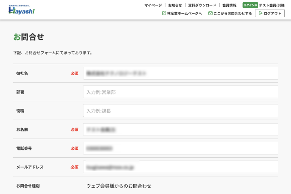The height and width of the screenshot is (194, 291).
Task: Focus the 御社名 input field
Action: 180,73
